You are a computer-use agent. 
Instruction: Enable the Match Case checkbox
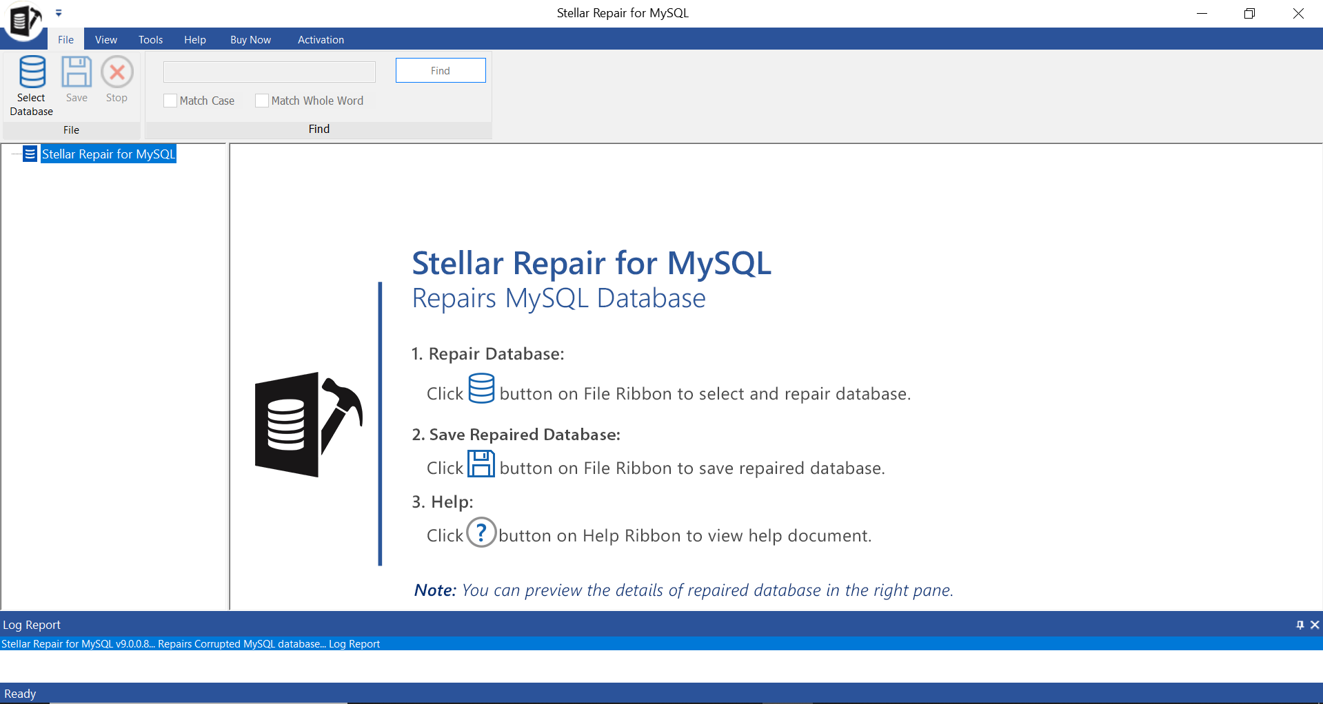pos(170,101)
